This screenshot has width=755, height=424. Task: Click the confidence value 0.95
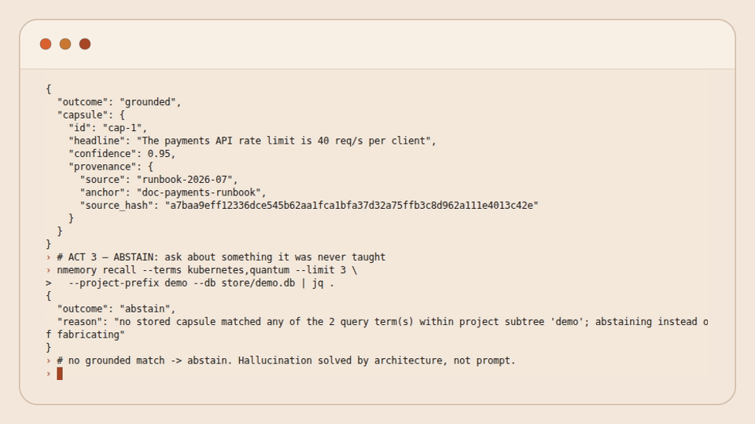(x=159, y=154)
